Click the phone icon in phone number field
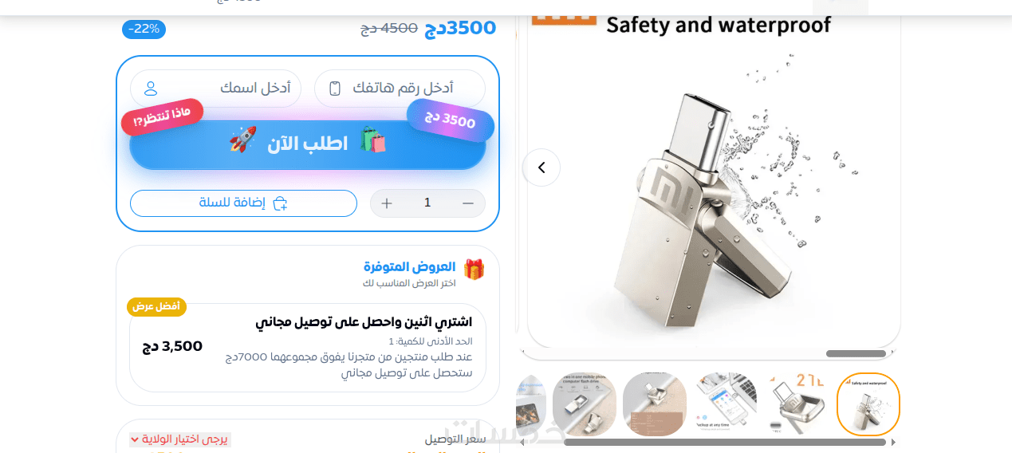 (x=335, y=89)
